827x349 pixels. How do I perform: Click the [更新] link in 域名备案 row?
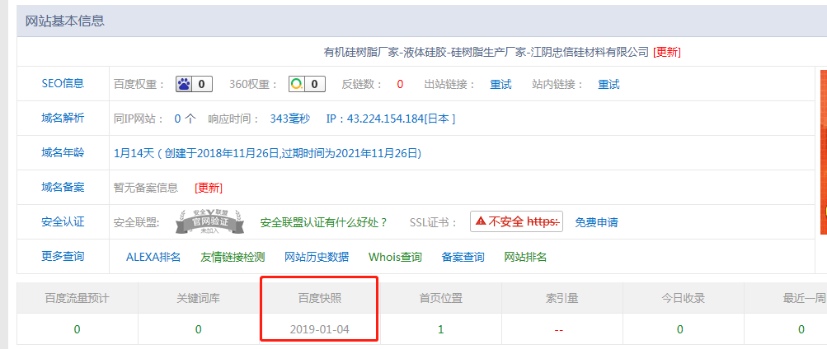pyautogui.click(x=209, y=188)
